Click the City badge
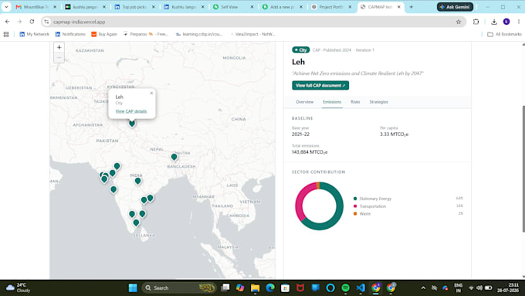525x296 pixels. 300,50
